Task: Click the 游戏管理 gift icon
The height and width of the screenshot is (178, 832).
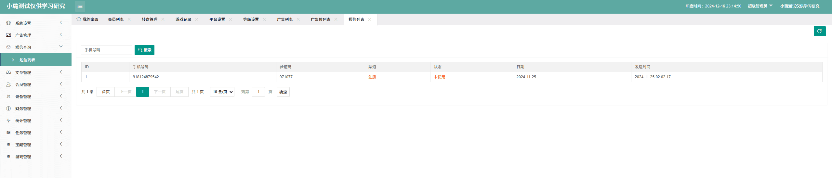Action: point(8,157)
